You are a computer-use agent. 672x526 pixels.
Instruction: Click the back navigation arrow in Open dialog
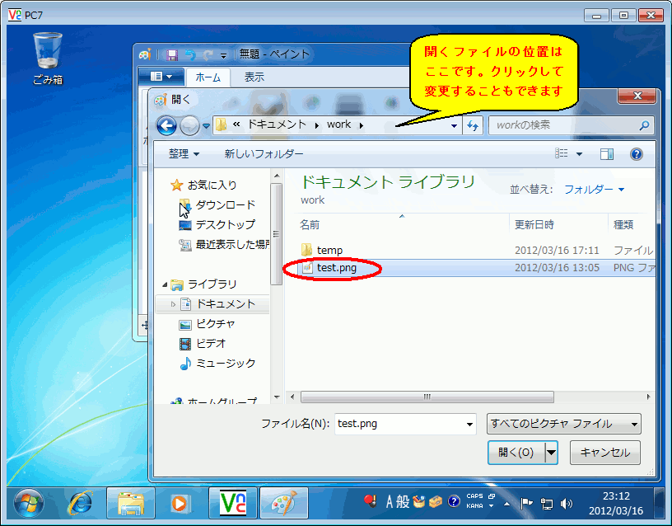click(166, 125)
